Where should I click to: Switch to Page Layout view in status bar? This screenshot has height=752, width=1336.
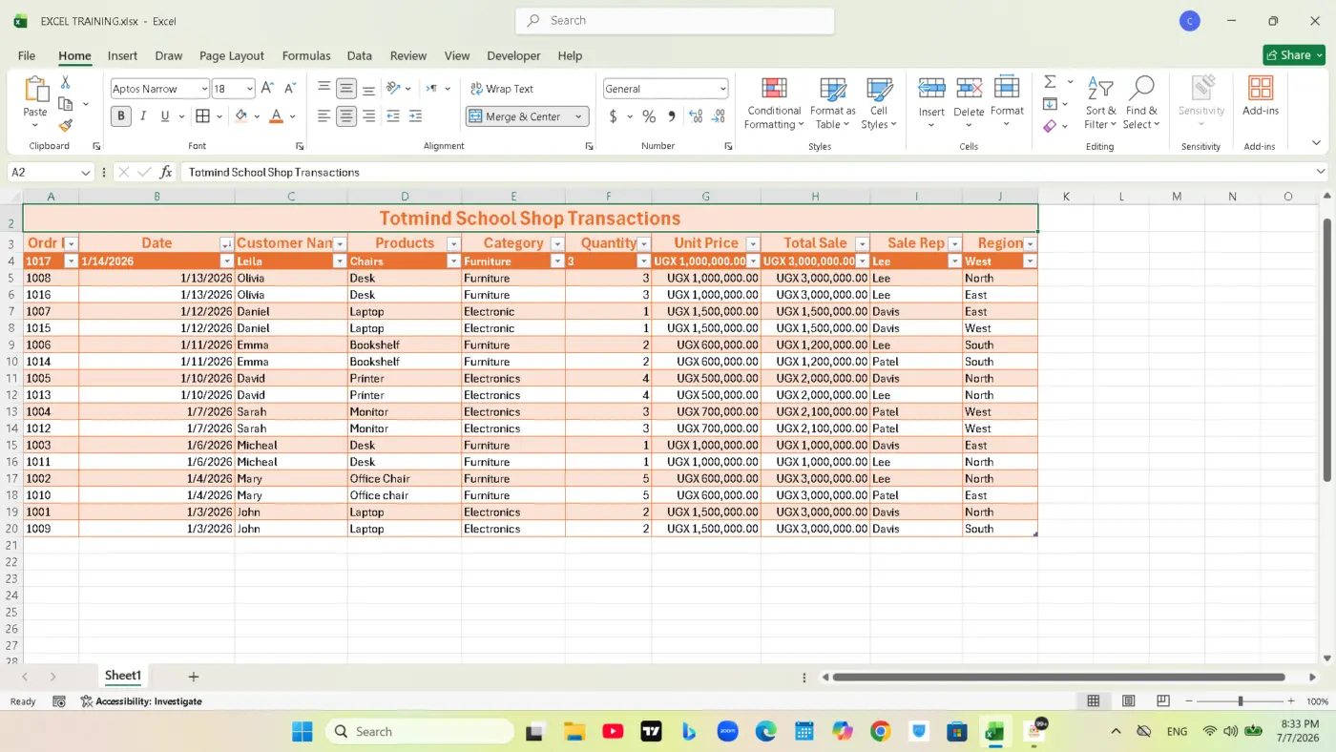pos(1128,701)
